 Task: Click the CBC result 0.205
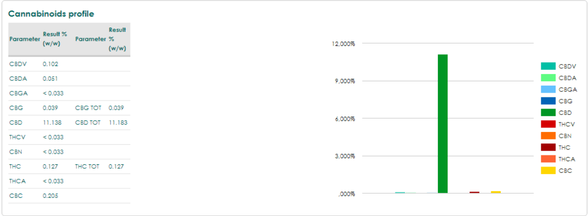click(x=50, y=196)
